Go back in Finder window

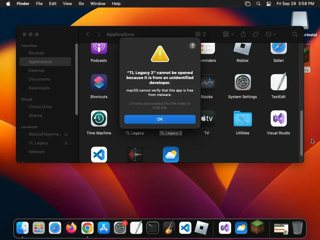[x=87, y=34]
